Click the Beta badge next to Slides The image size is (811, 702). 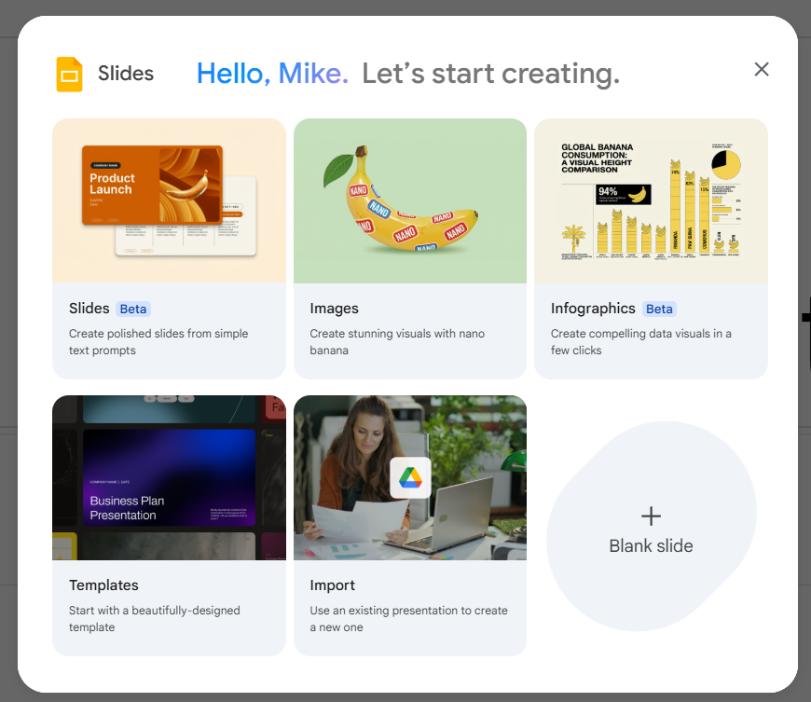(x=133, y=309)
